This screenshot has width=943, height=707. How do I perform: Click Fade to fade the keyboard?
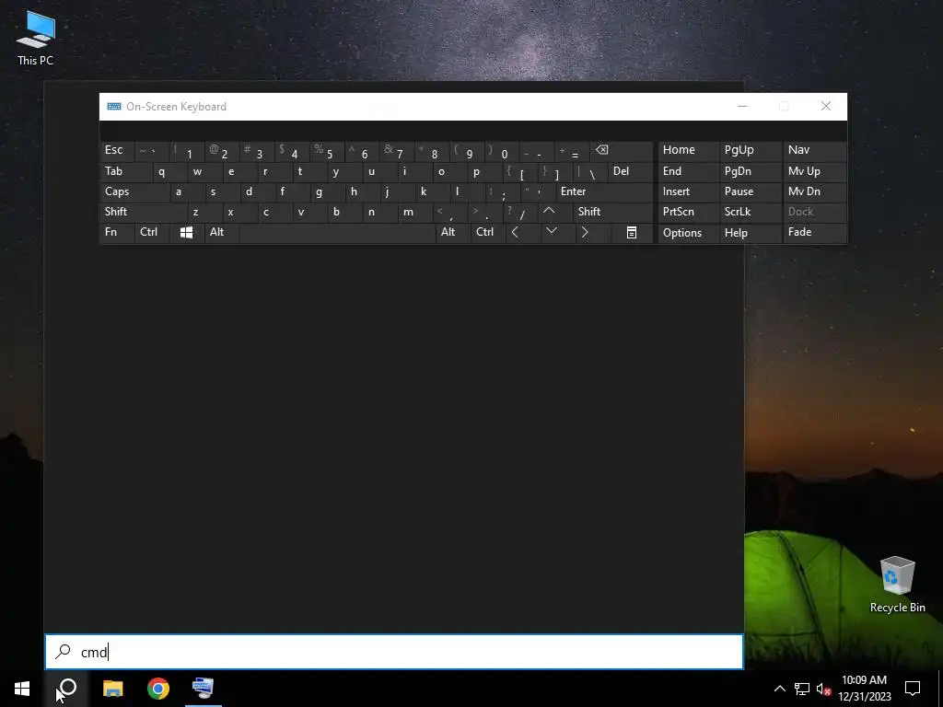(814, 233)
